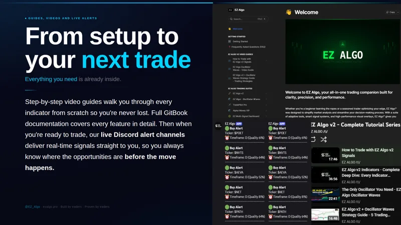Click the TradePilot Pro icon in sidebar
The height and width of the screenshot is (225, 401).
pos(230,105)
